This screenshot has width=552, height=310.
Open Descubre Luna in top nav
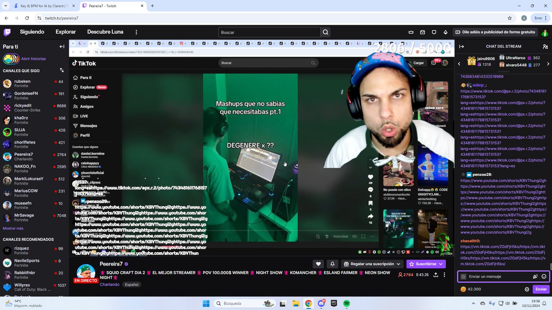click(105, 32)
